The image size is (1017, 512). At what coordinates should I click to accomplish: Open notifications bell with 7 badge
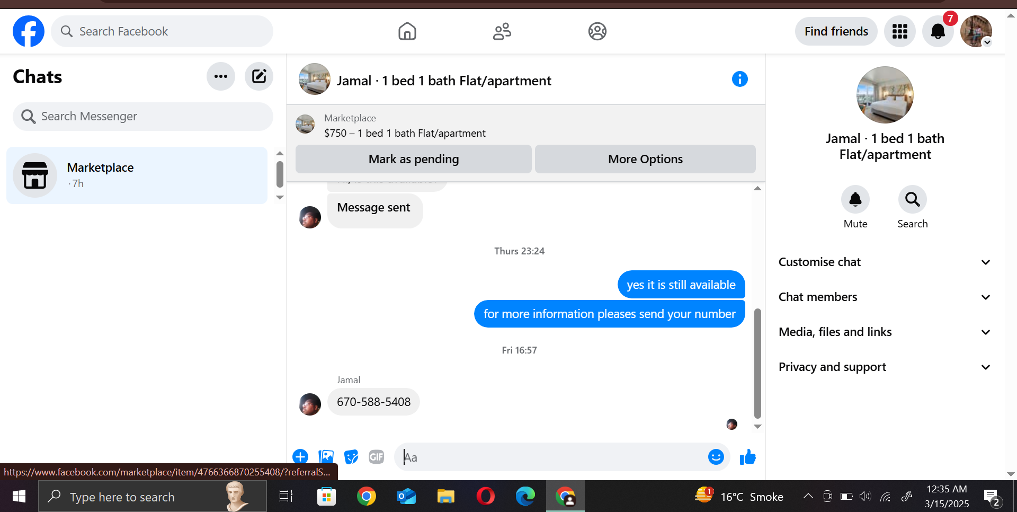click(938, 31)
